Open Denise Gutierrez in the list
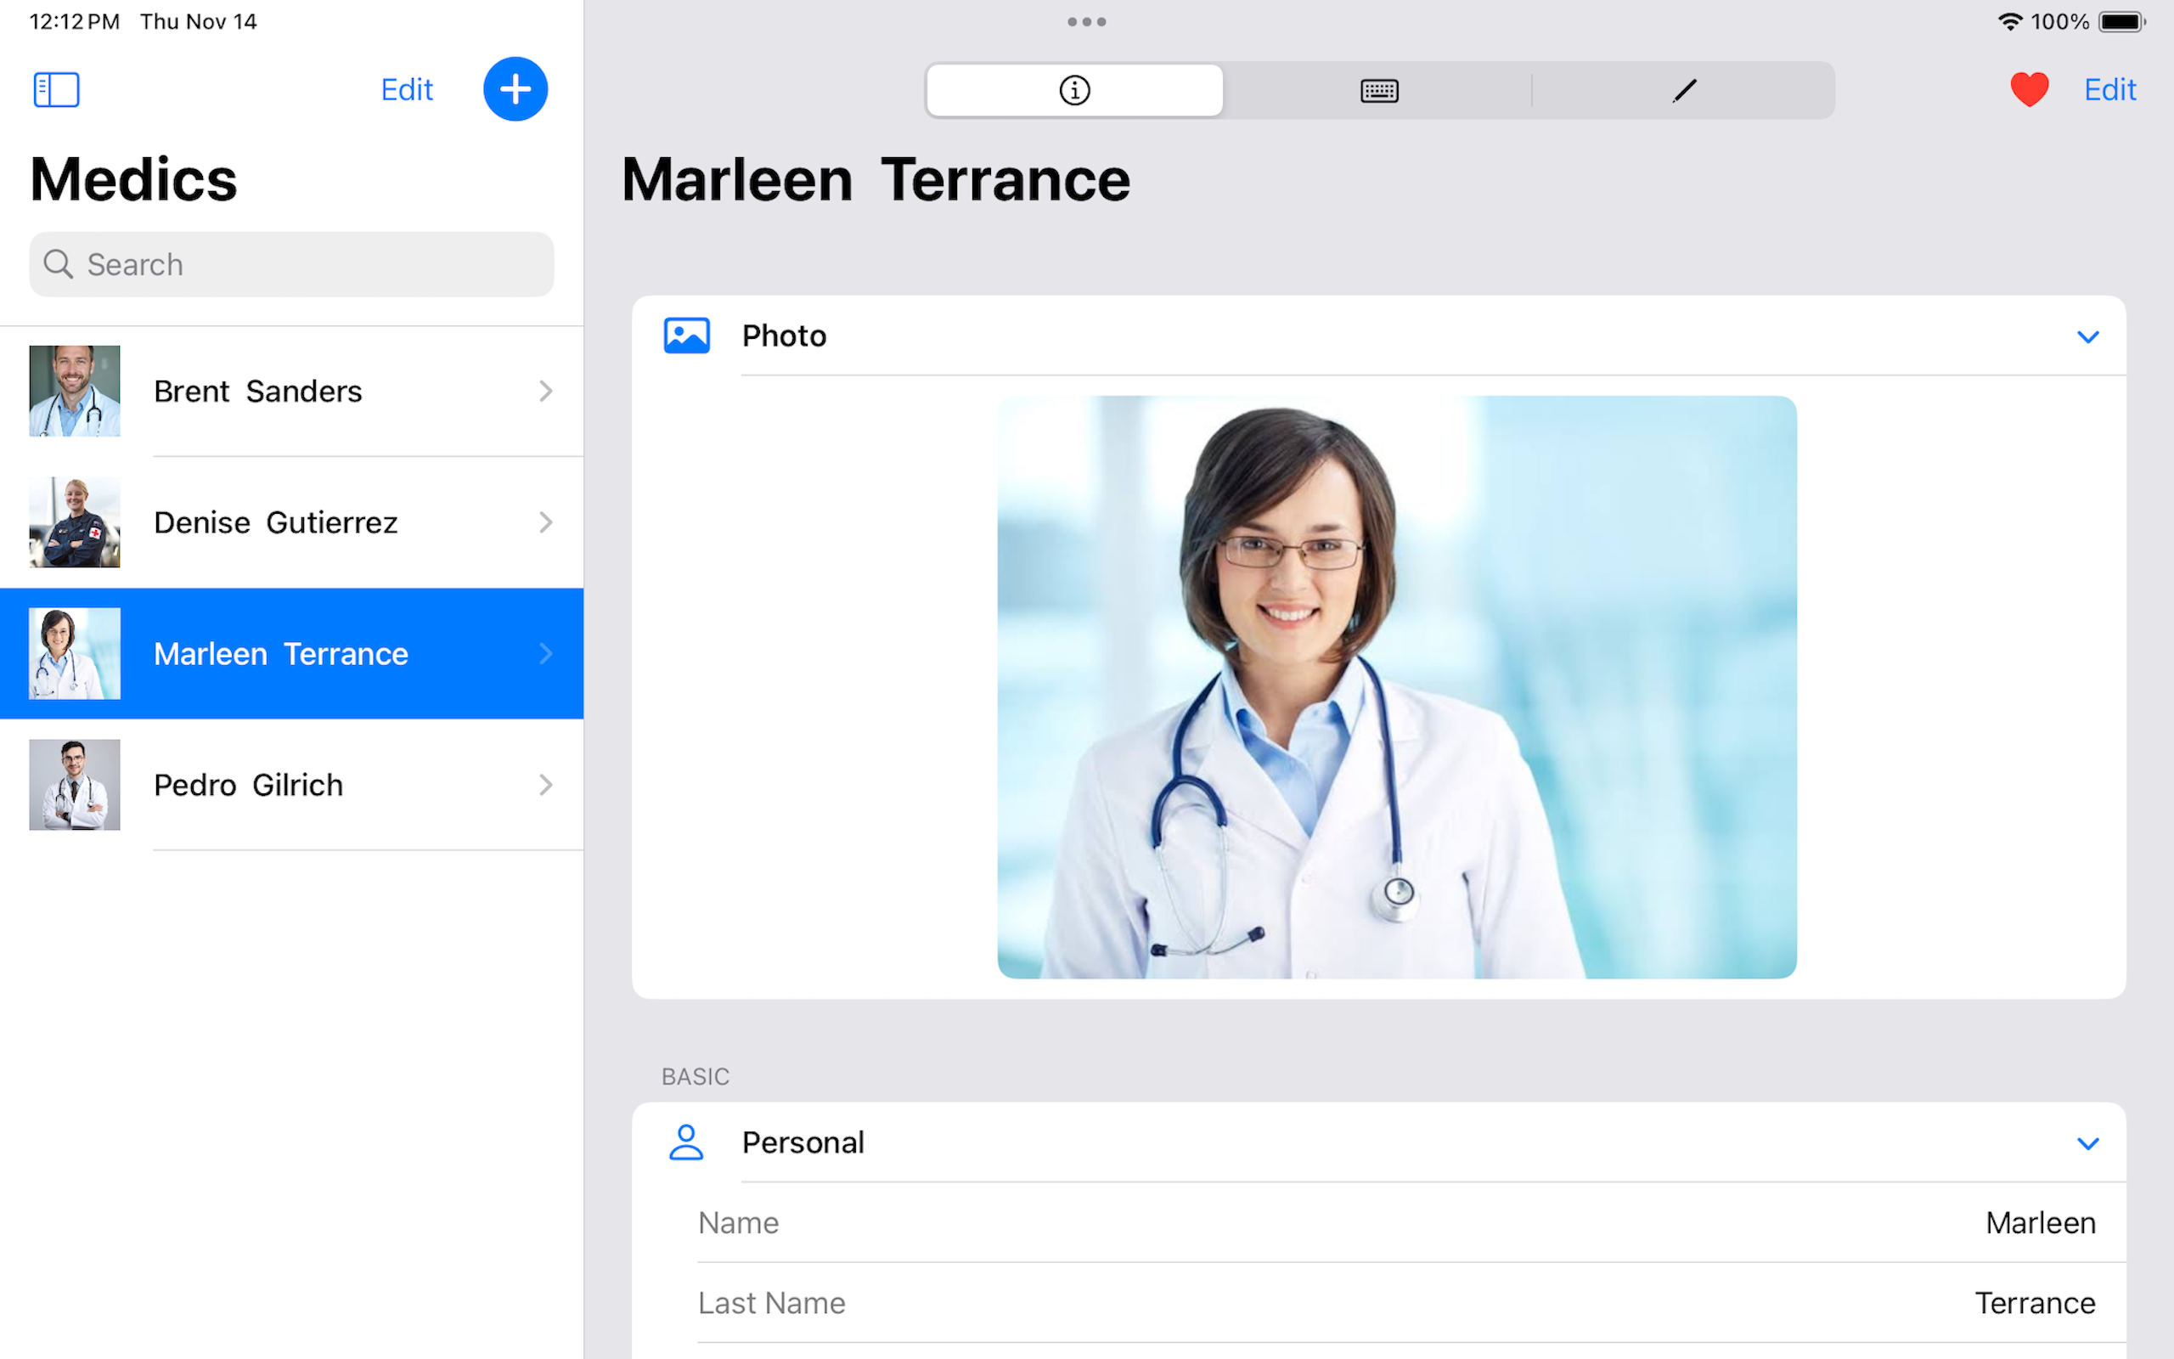This screenshot has height=1359, width=2174. (292, 522)
